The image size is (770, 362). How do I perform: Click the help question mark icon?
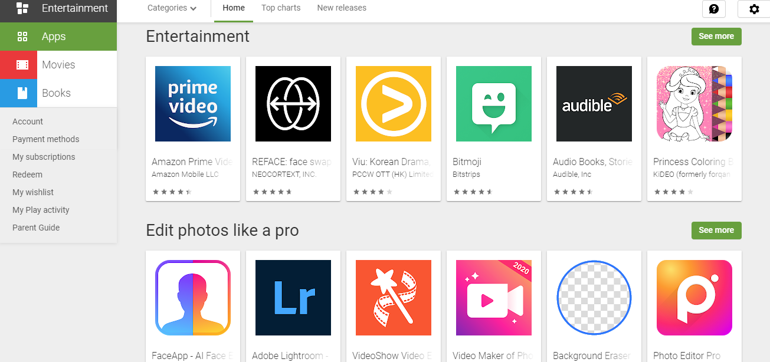pyautogui.click(x=714, y=9)
